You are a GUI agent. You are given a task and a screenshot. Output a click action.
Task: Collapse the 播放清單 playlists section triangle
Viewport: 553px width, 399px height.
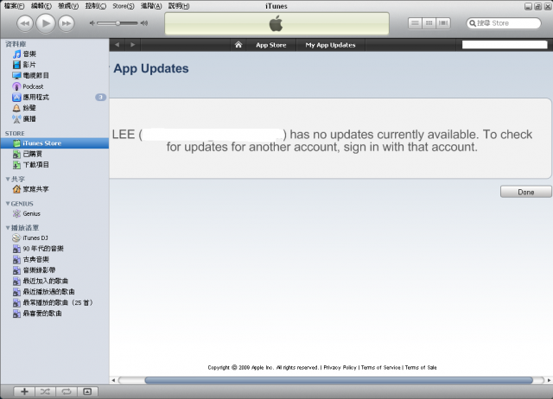[x=8, y=228]
